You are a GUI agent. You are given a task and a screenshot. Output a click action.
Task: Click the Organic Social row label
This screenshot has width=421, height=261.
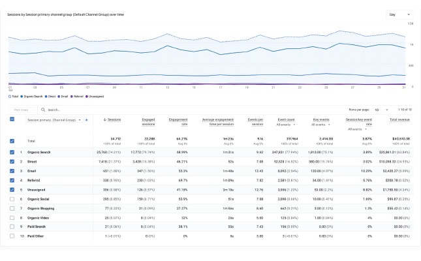(38, 199)
